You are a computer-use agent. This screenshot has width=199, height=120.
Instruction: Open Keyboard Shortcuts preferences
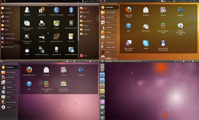[56, 38]
